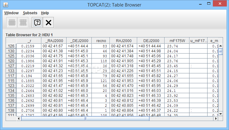Open the Window menu
Viewport: 229px width, 130px height.
12,13
